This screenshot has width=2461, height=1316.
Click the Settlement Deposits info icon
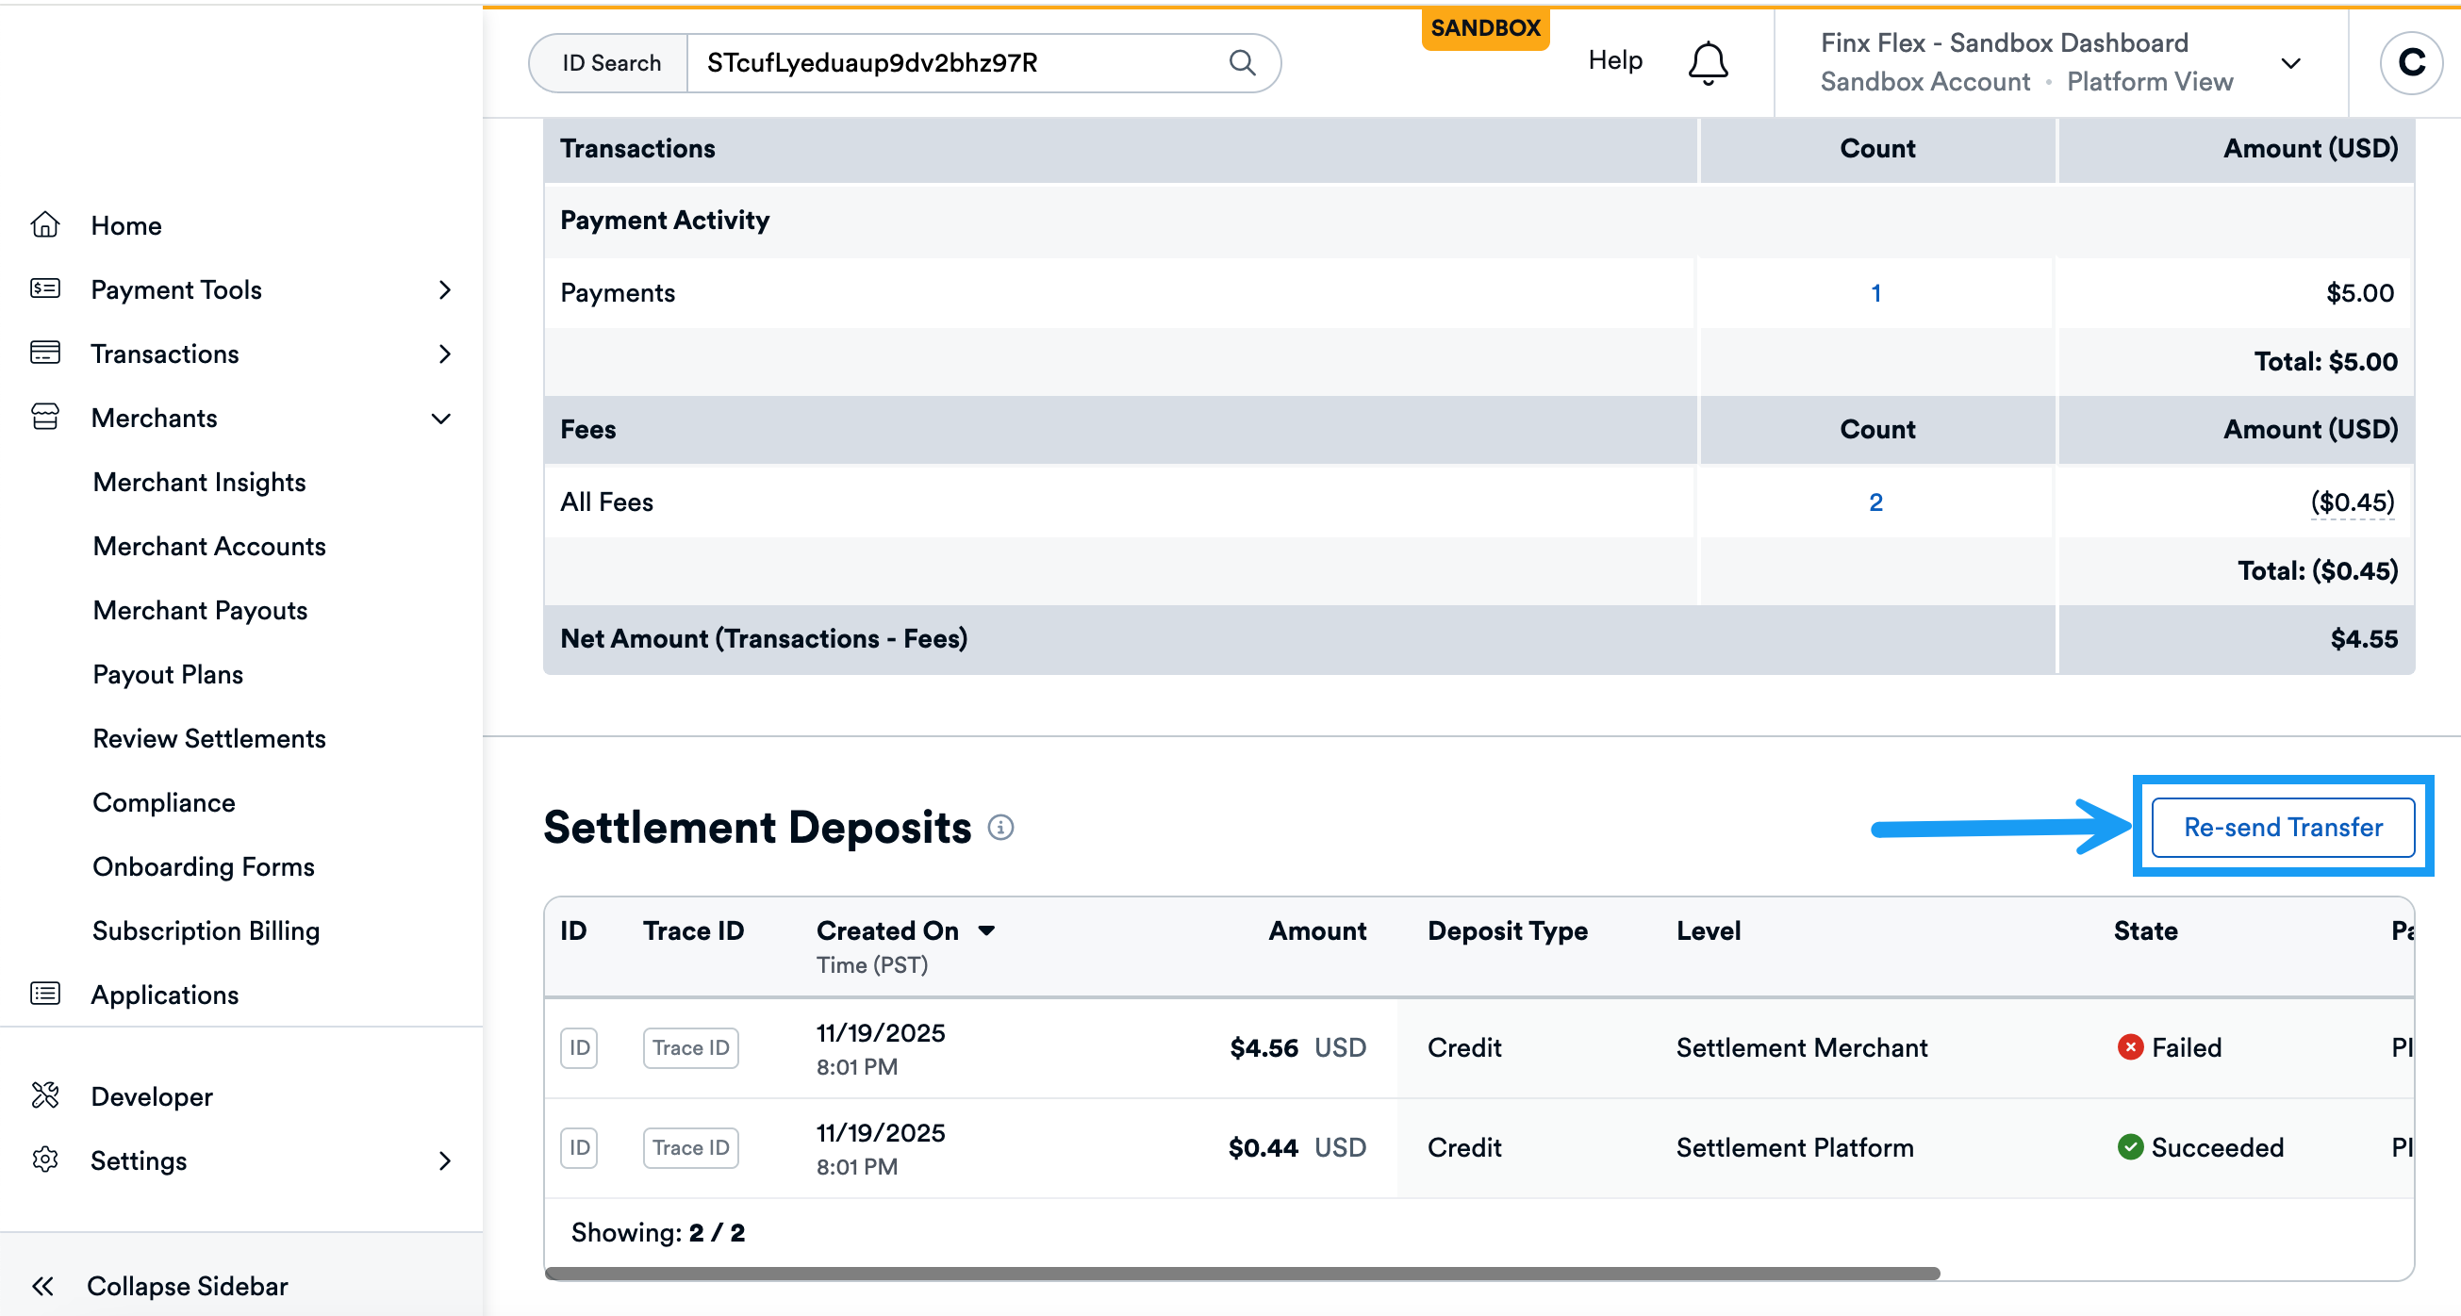tap(1000, 827)
